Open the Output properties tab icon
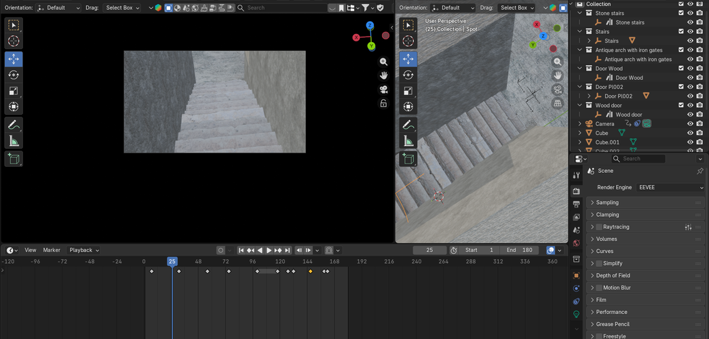 [x=576, y=204]
